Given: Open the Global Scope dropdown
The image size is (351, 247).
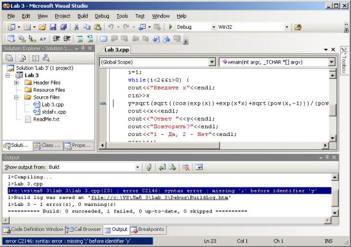Looking at the screenshot, I should point(212,62).
